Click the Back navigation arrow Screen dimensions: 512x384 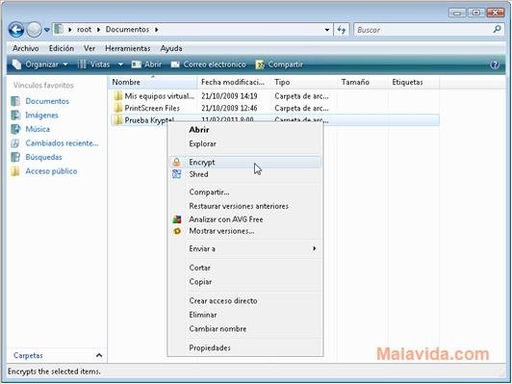click(16, 30)
